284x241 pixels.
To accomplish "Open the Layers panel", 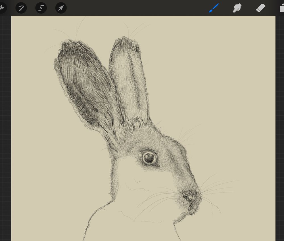I will pos(282,8).
